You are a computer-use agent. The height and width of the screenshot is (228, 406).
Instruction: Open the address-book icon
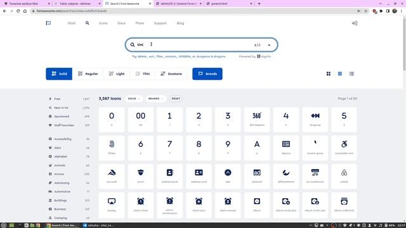click(169, 176)
